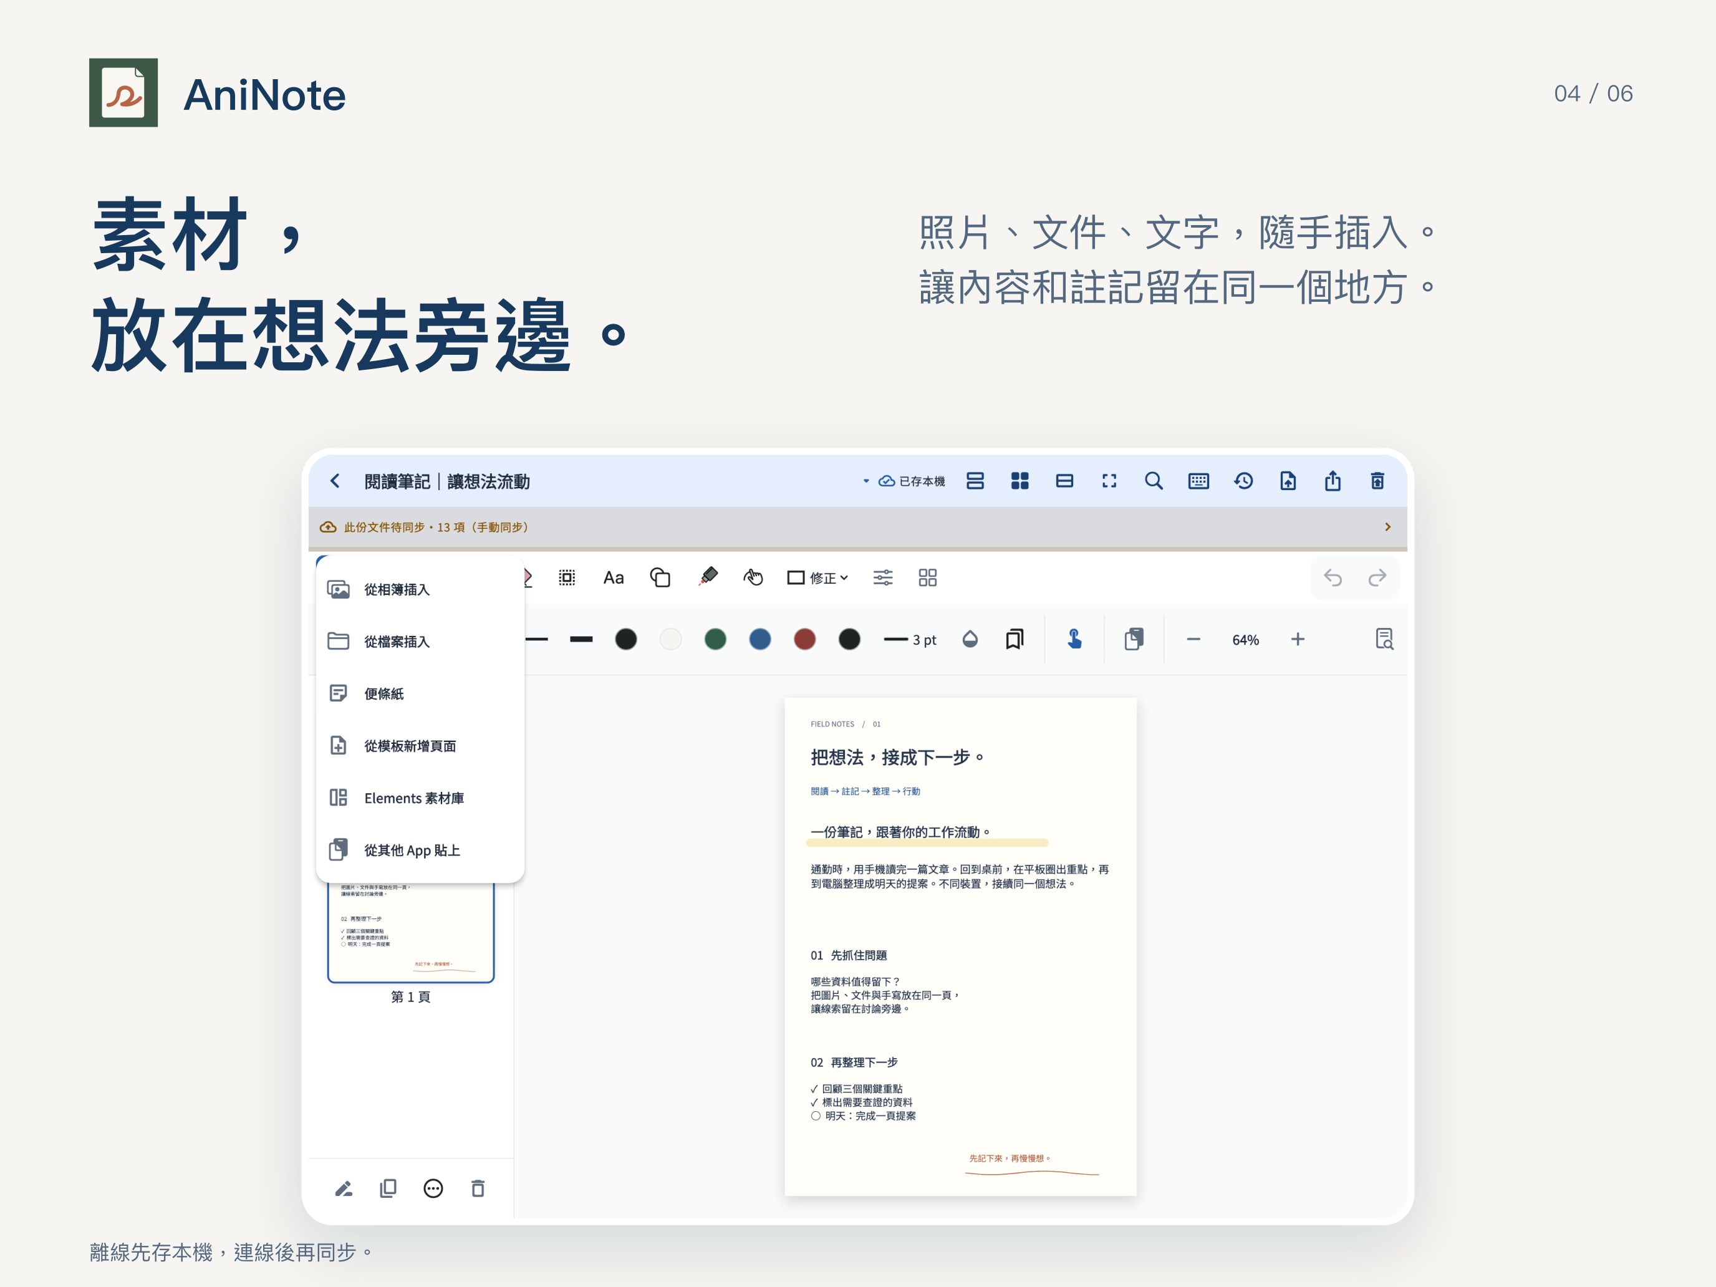Click the redo arrow
The width and height of the screenshot is (1716, 1287).
pyautogui.click(x=1378, y=578)
